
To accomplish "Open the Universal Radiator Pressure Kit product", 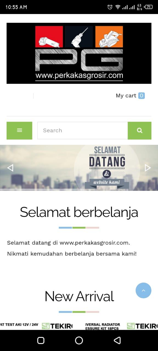I will pos(122,326).
